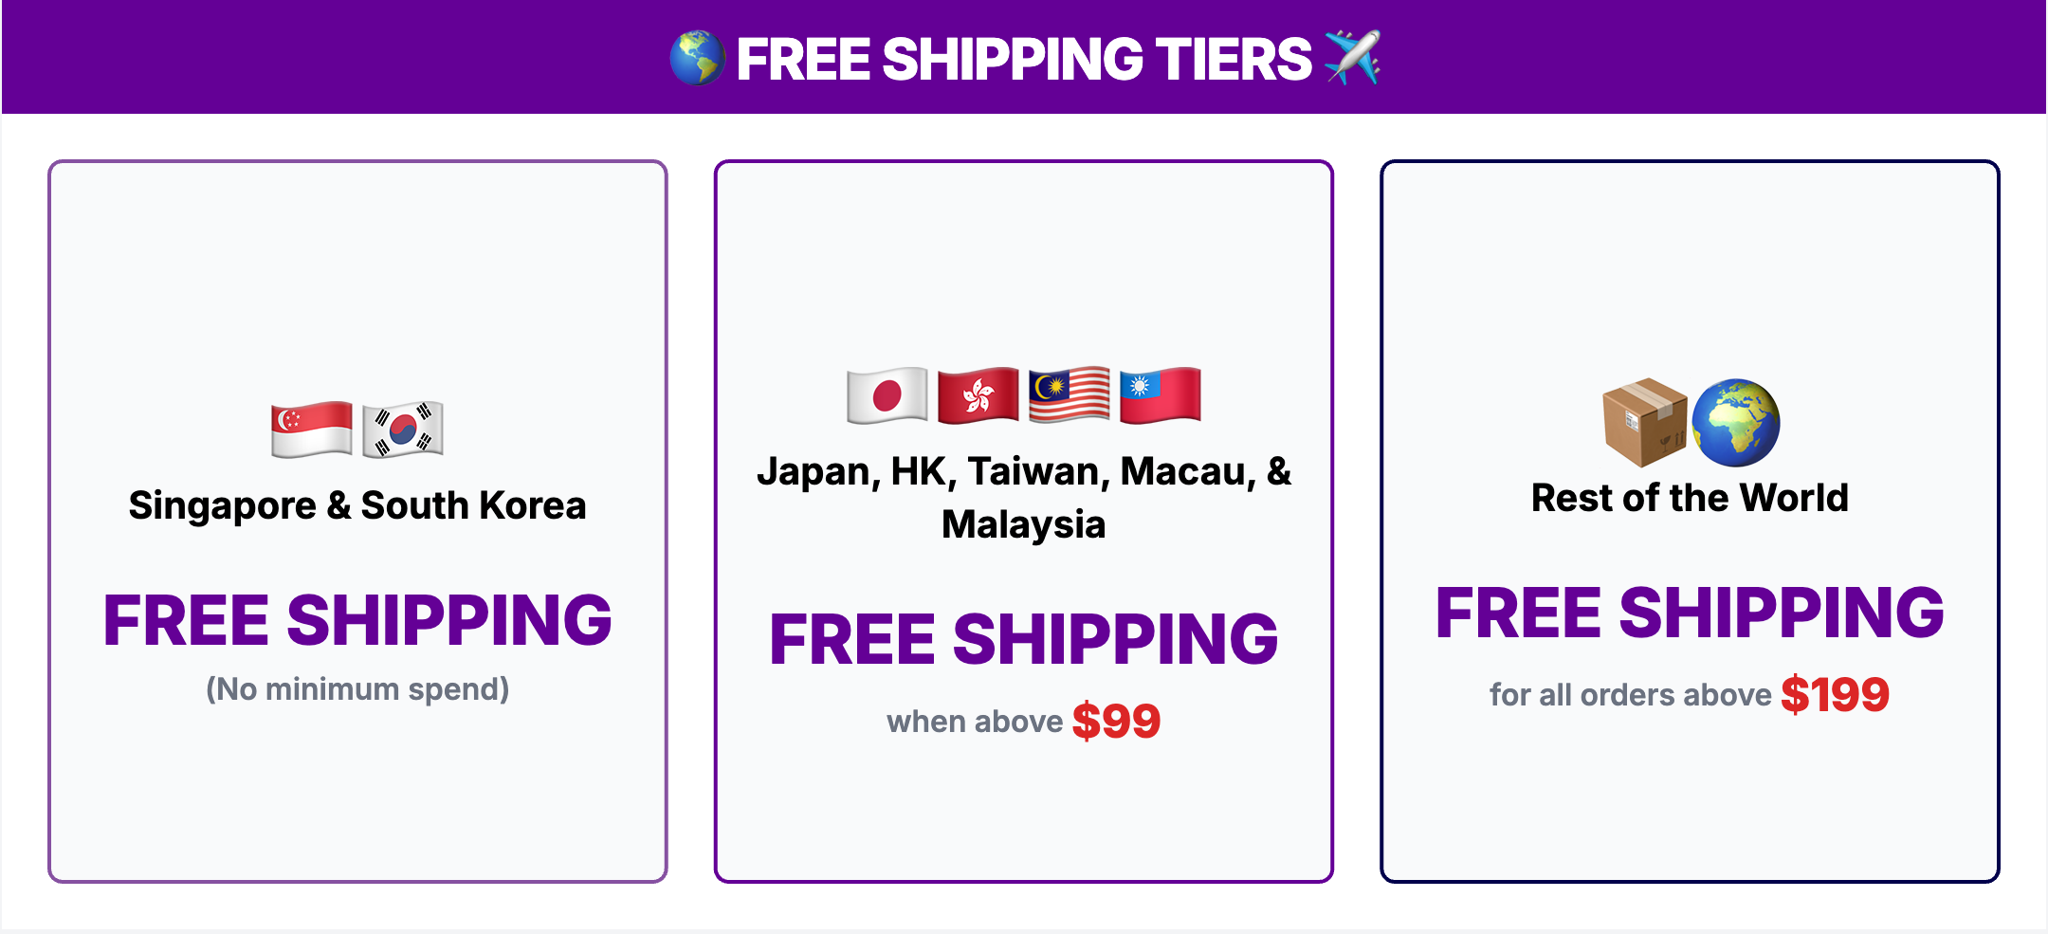The width and height of the screenshot is (2048, 934).
Task: Click the FREE SHIPPING TIERS banner title
Action: (1024, 59)
